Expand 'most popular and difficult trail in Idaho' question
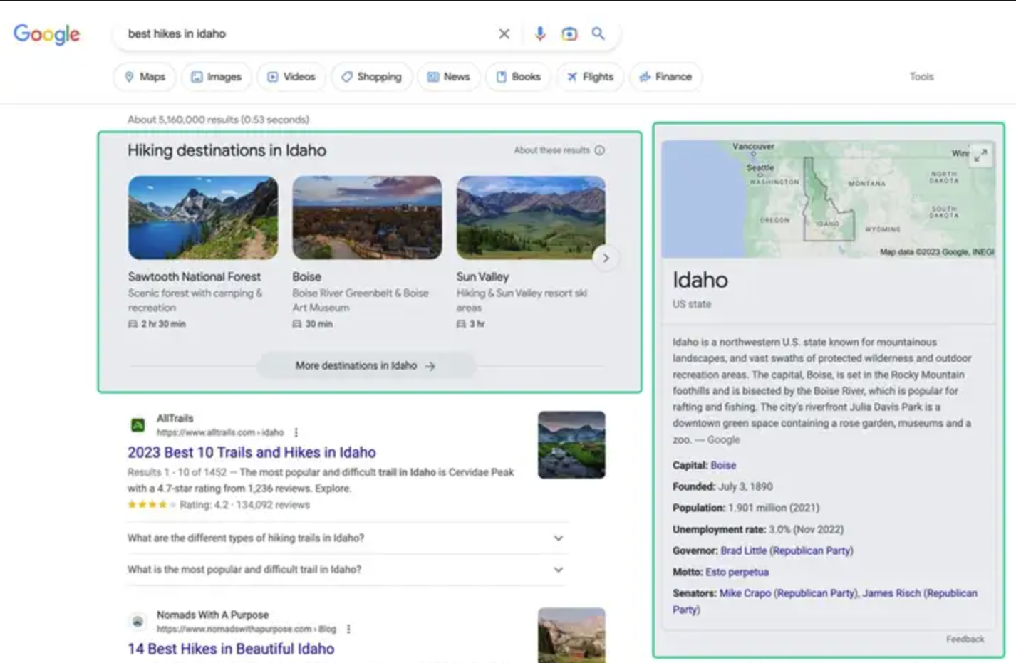Image resolution: width=1016 pixels, height=663 pixels. pos(347,569)
